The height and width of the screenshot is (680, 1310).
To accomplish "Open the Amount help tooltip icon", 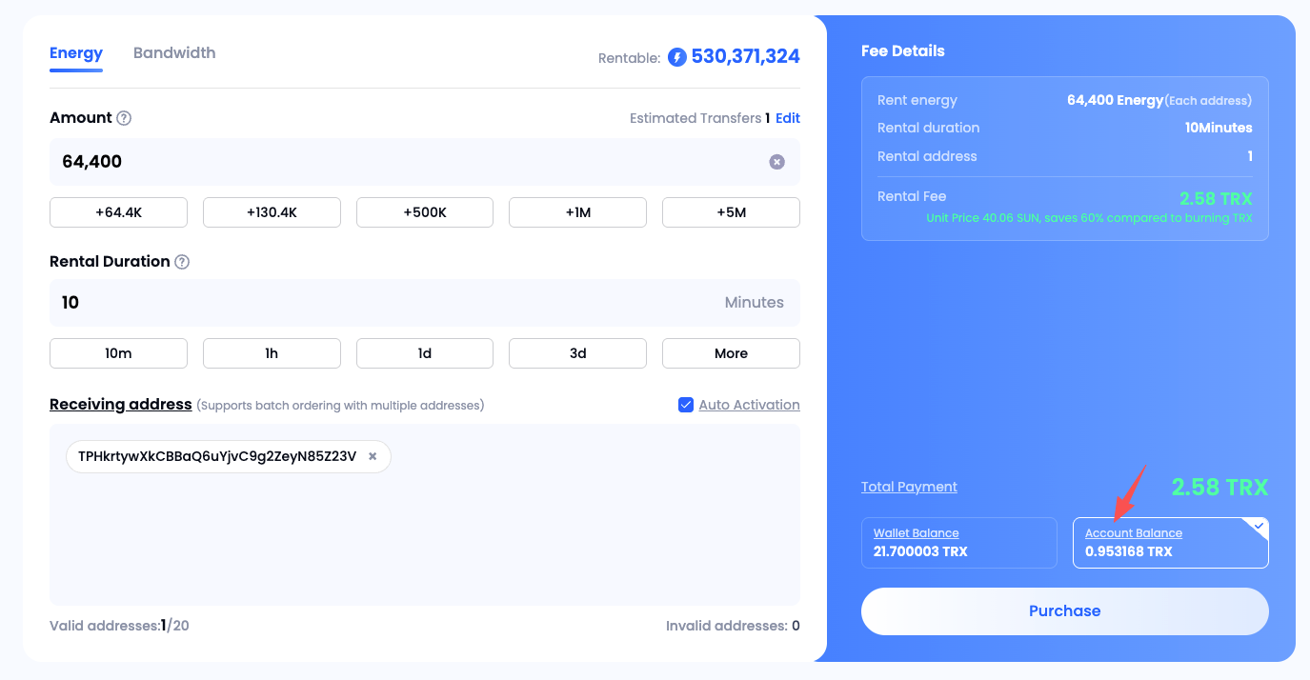I will pyautogui.click(x=124, y=118).
